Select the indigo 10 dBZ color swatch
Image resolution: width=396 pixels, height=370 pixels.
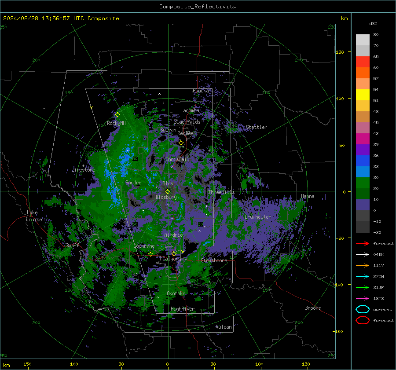363,205
